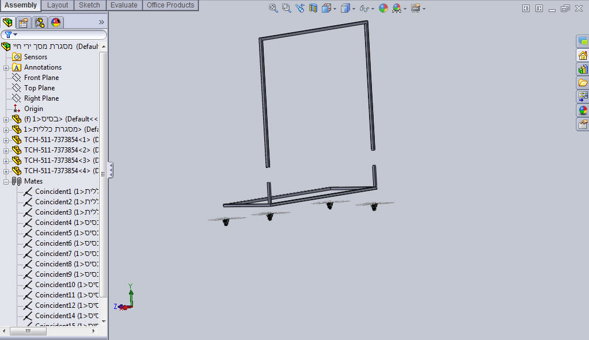Open the Display Style dropdown arrow
This screenshot has width=589, height=340.
[x=354, y=9]
